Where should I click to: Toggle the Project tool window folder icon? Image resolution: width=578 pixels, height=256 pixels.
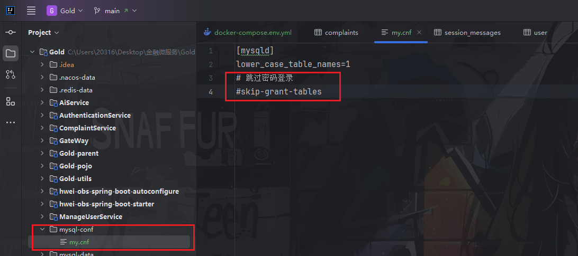coord(11,54)
